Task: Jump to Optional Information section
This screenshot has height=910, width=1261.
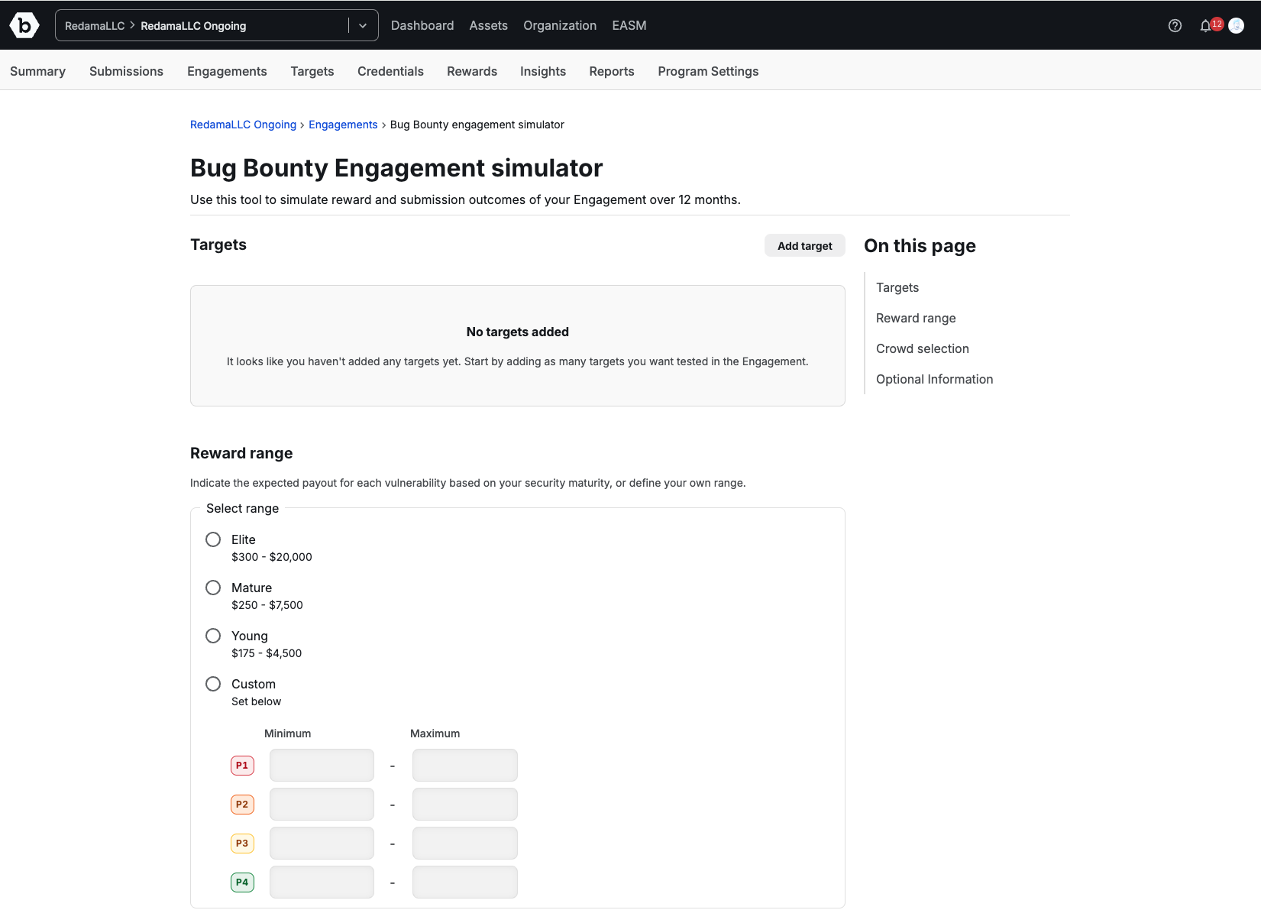Action: (x=935, y=379)
